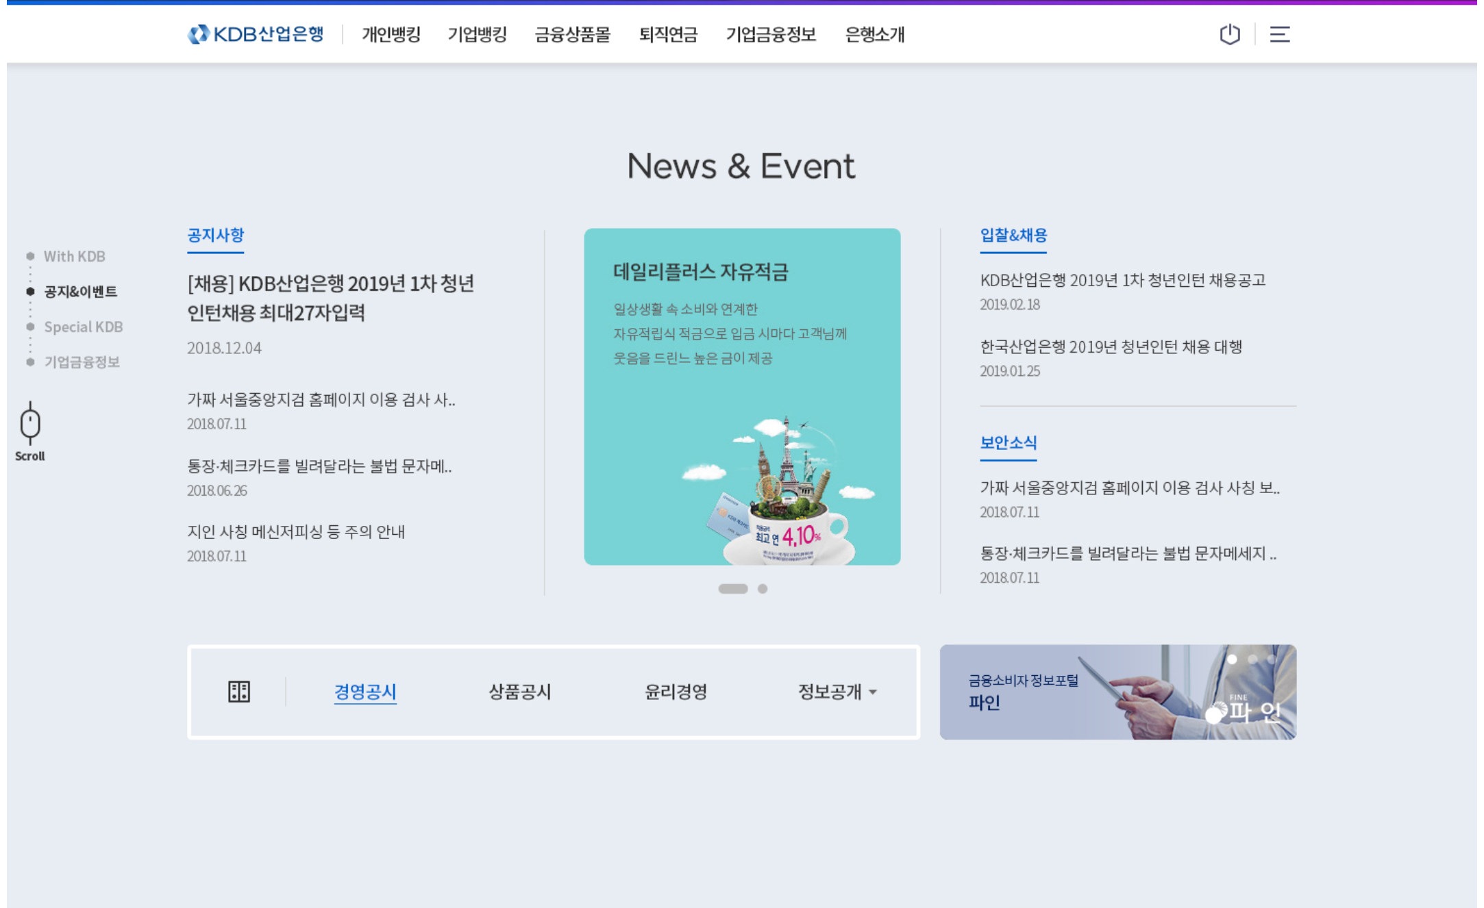This screenshot has width=1484, height=908.
Task: Click the date 2019.01.25
Action: 1010,371
